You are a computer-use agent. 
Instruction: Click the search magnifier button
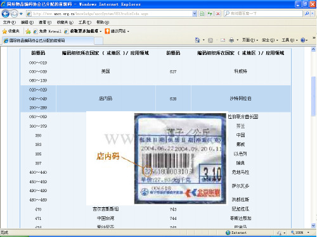click(307, 14)
